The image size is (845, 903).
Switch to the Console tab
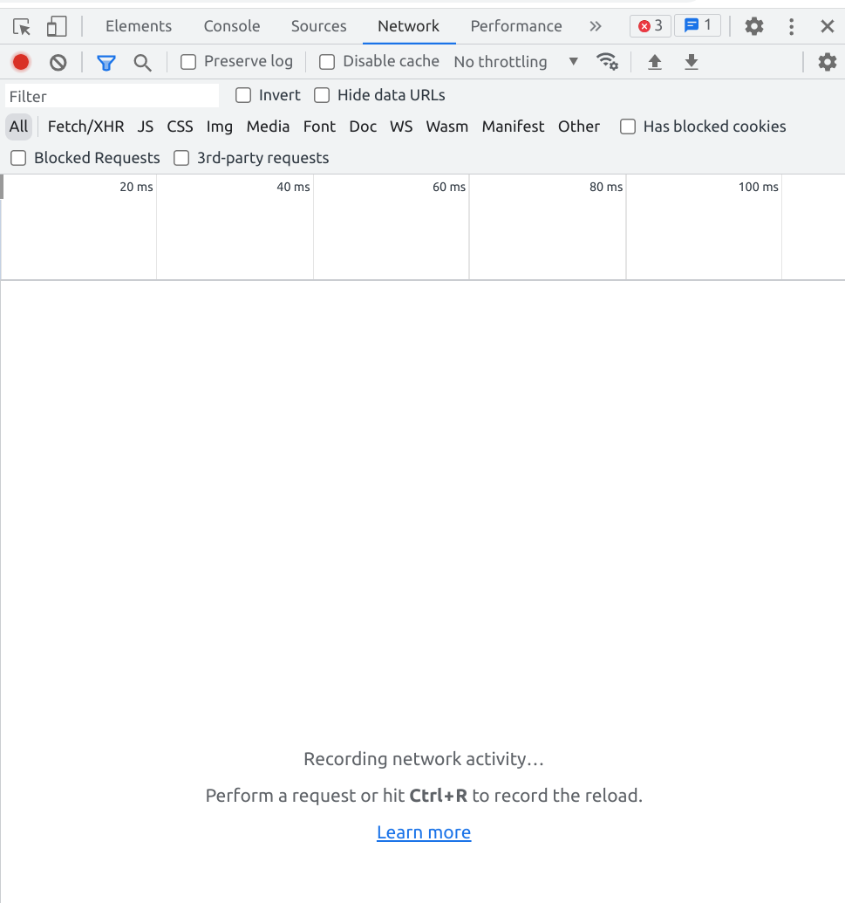pos(231,26)
